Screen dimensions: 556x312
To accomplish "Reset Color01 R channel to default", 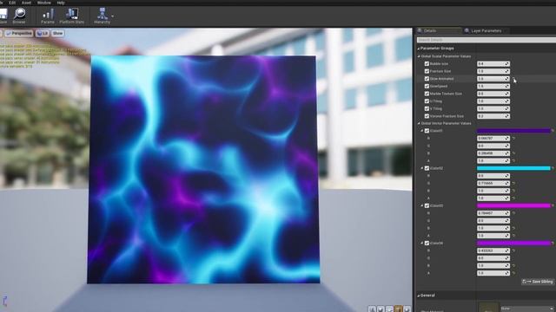I will [x=513, y=139].
